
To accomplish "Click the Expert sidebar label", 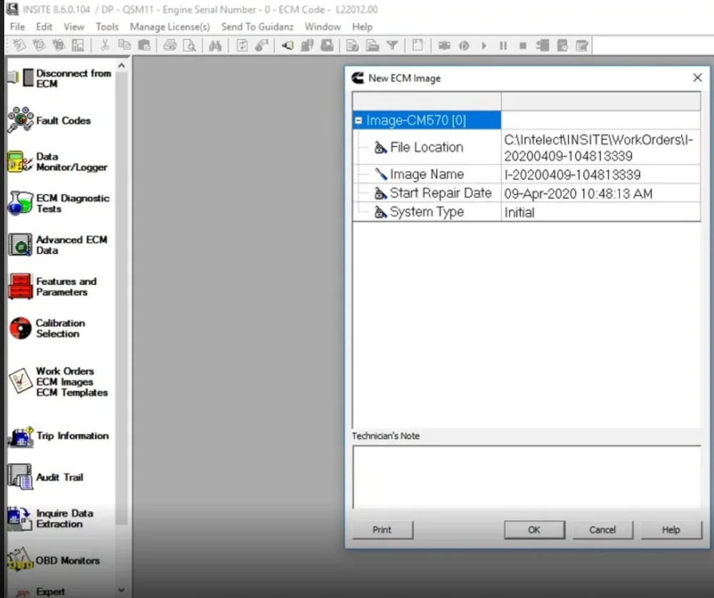I will (x=51, y=591).
